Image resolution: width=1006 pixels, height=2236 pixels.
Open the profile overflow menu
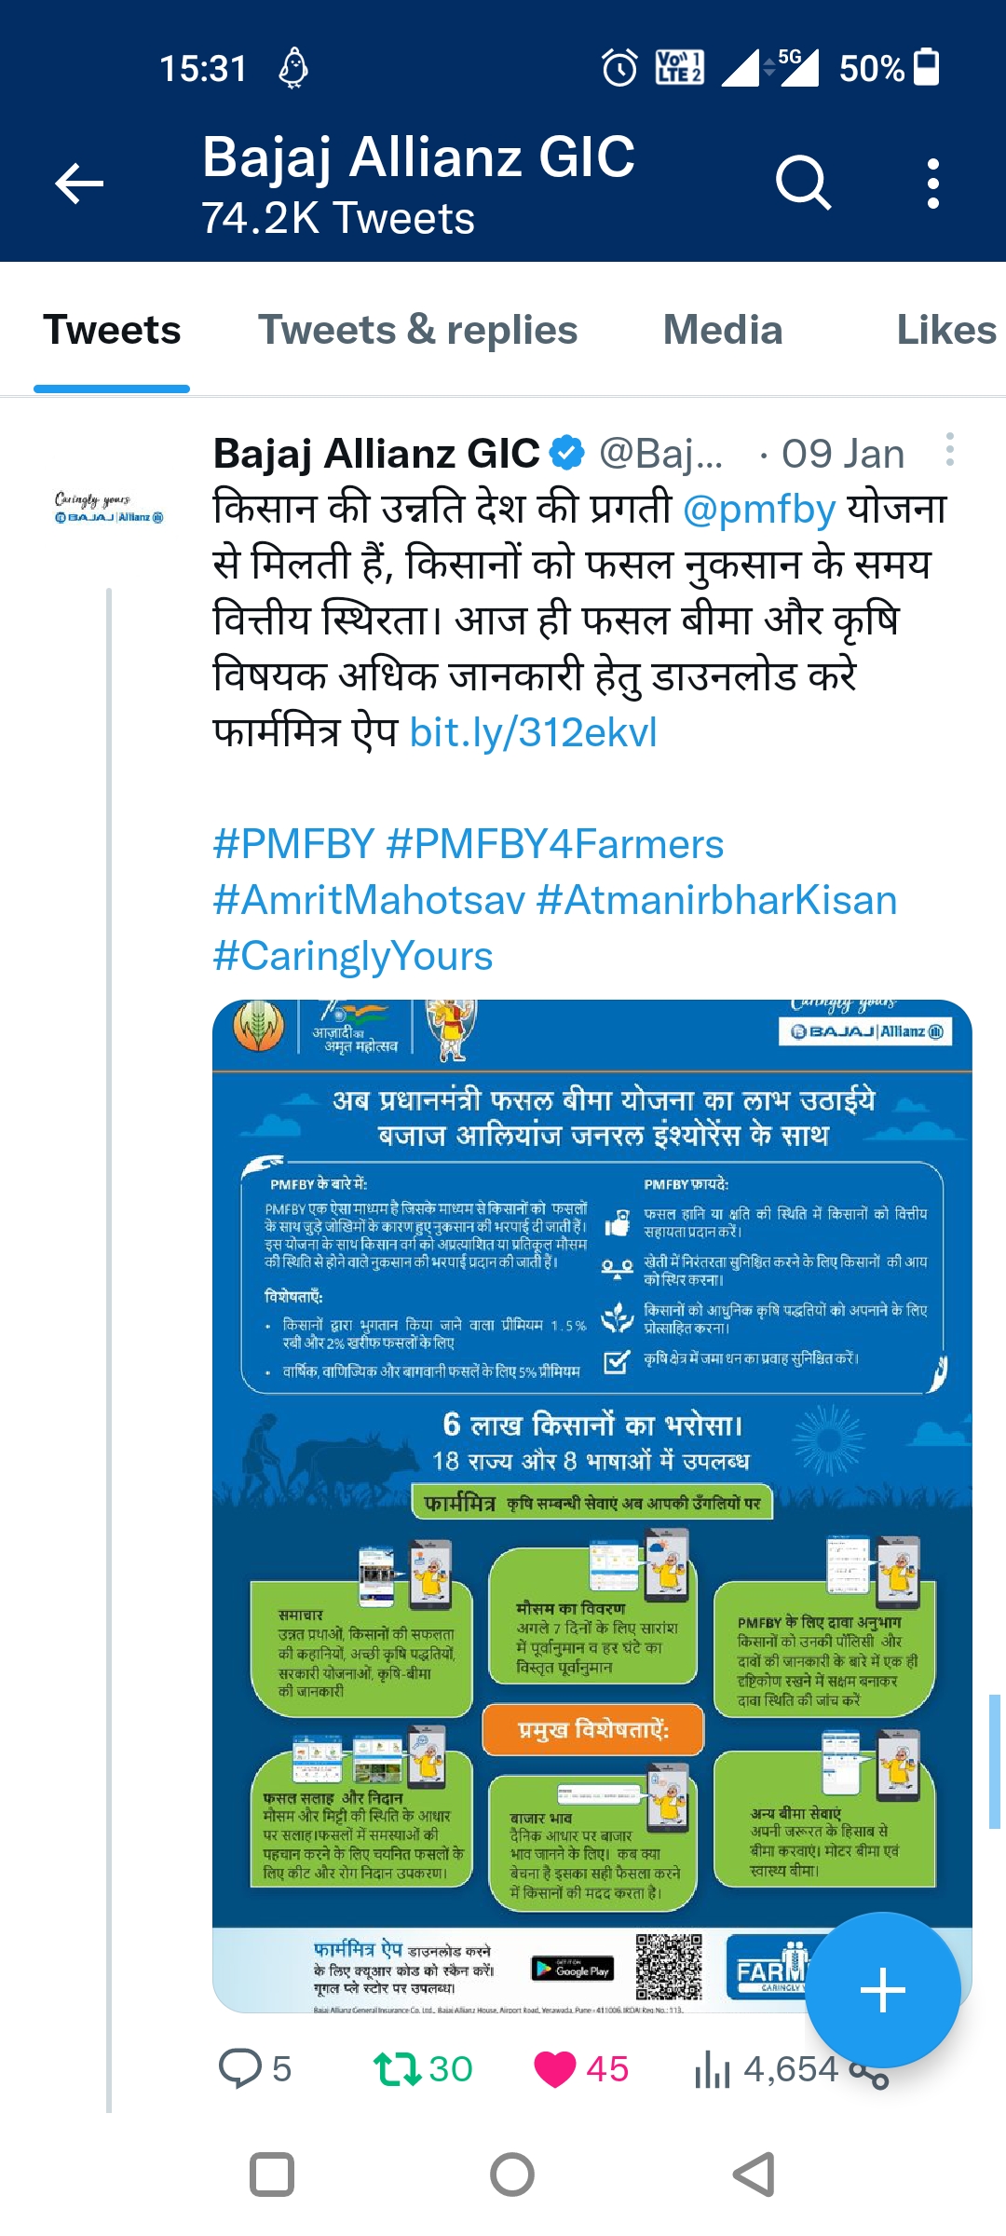click(932, 183)
